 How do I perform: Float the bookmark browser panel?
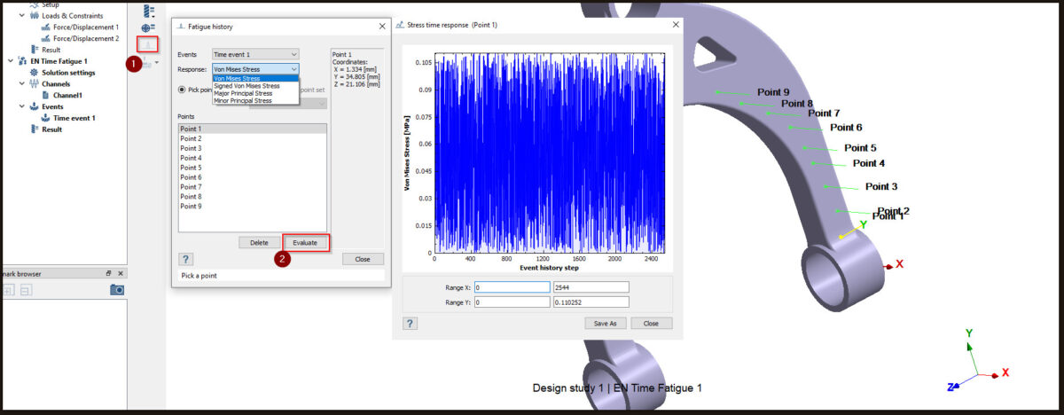click(x=109, y=274)
